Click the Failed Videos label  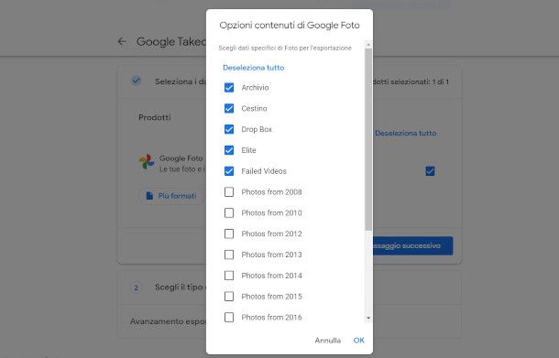(264, 171)
